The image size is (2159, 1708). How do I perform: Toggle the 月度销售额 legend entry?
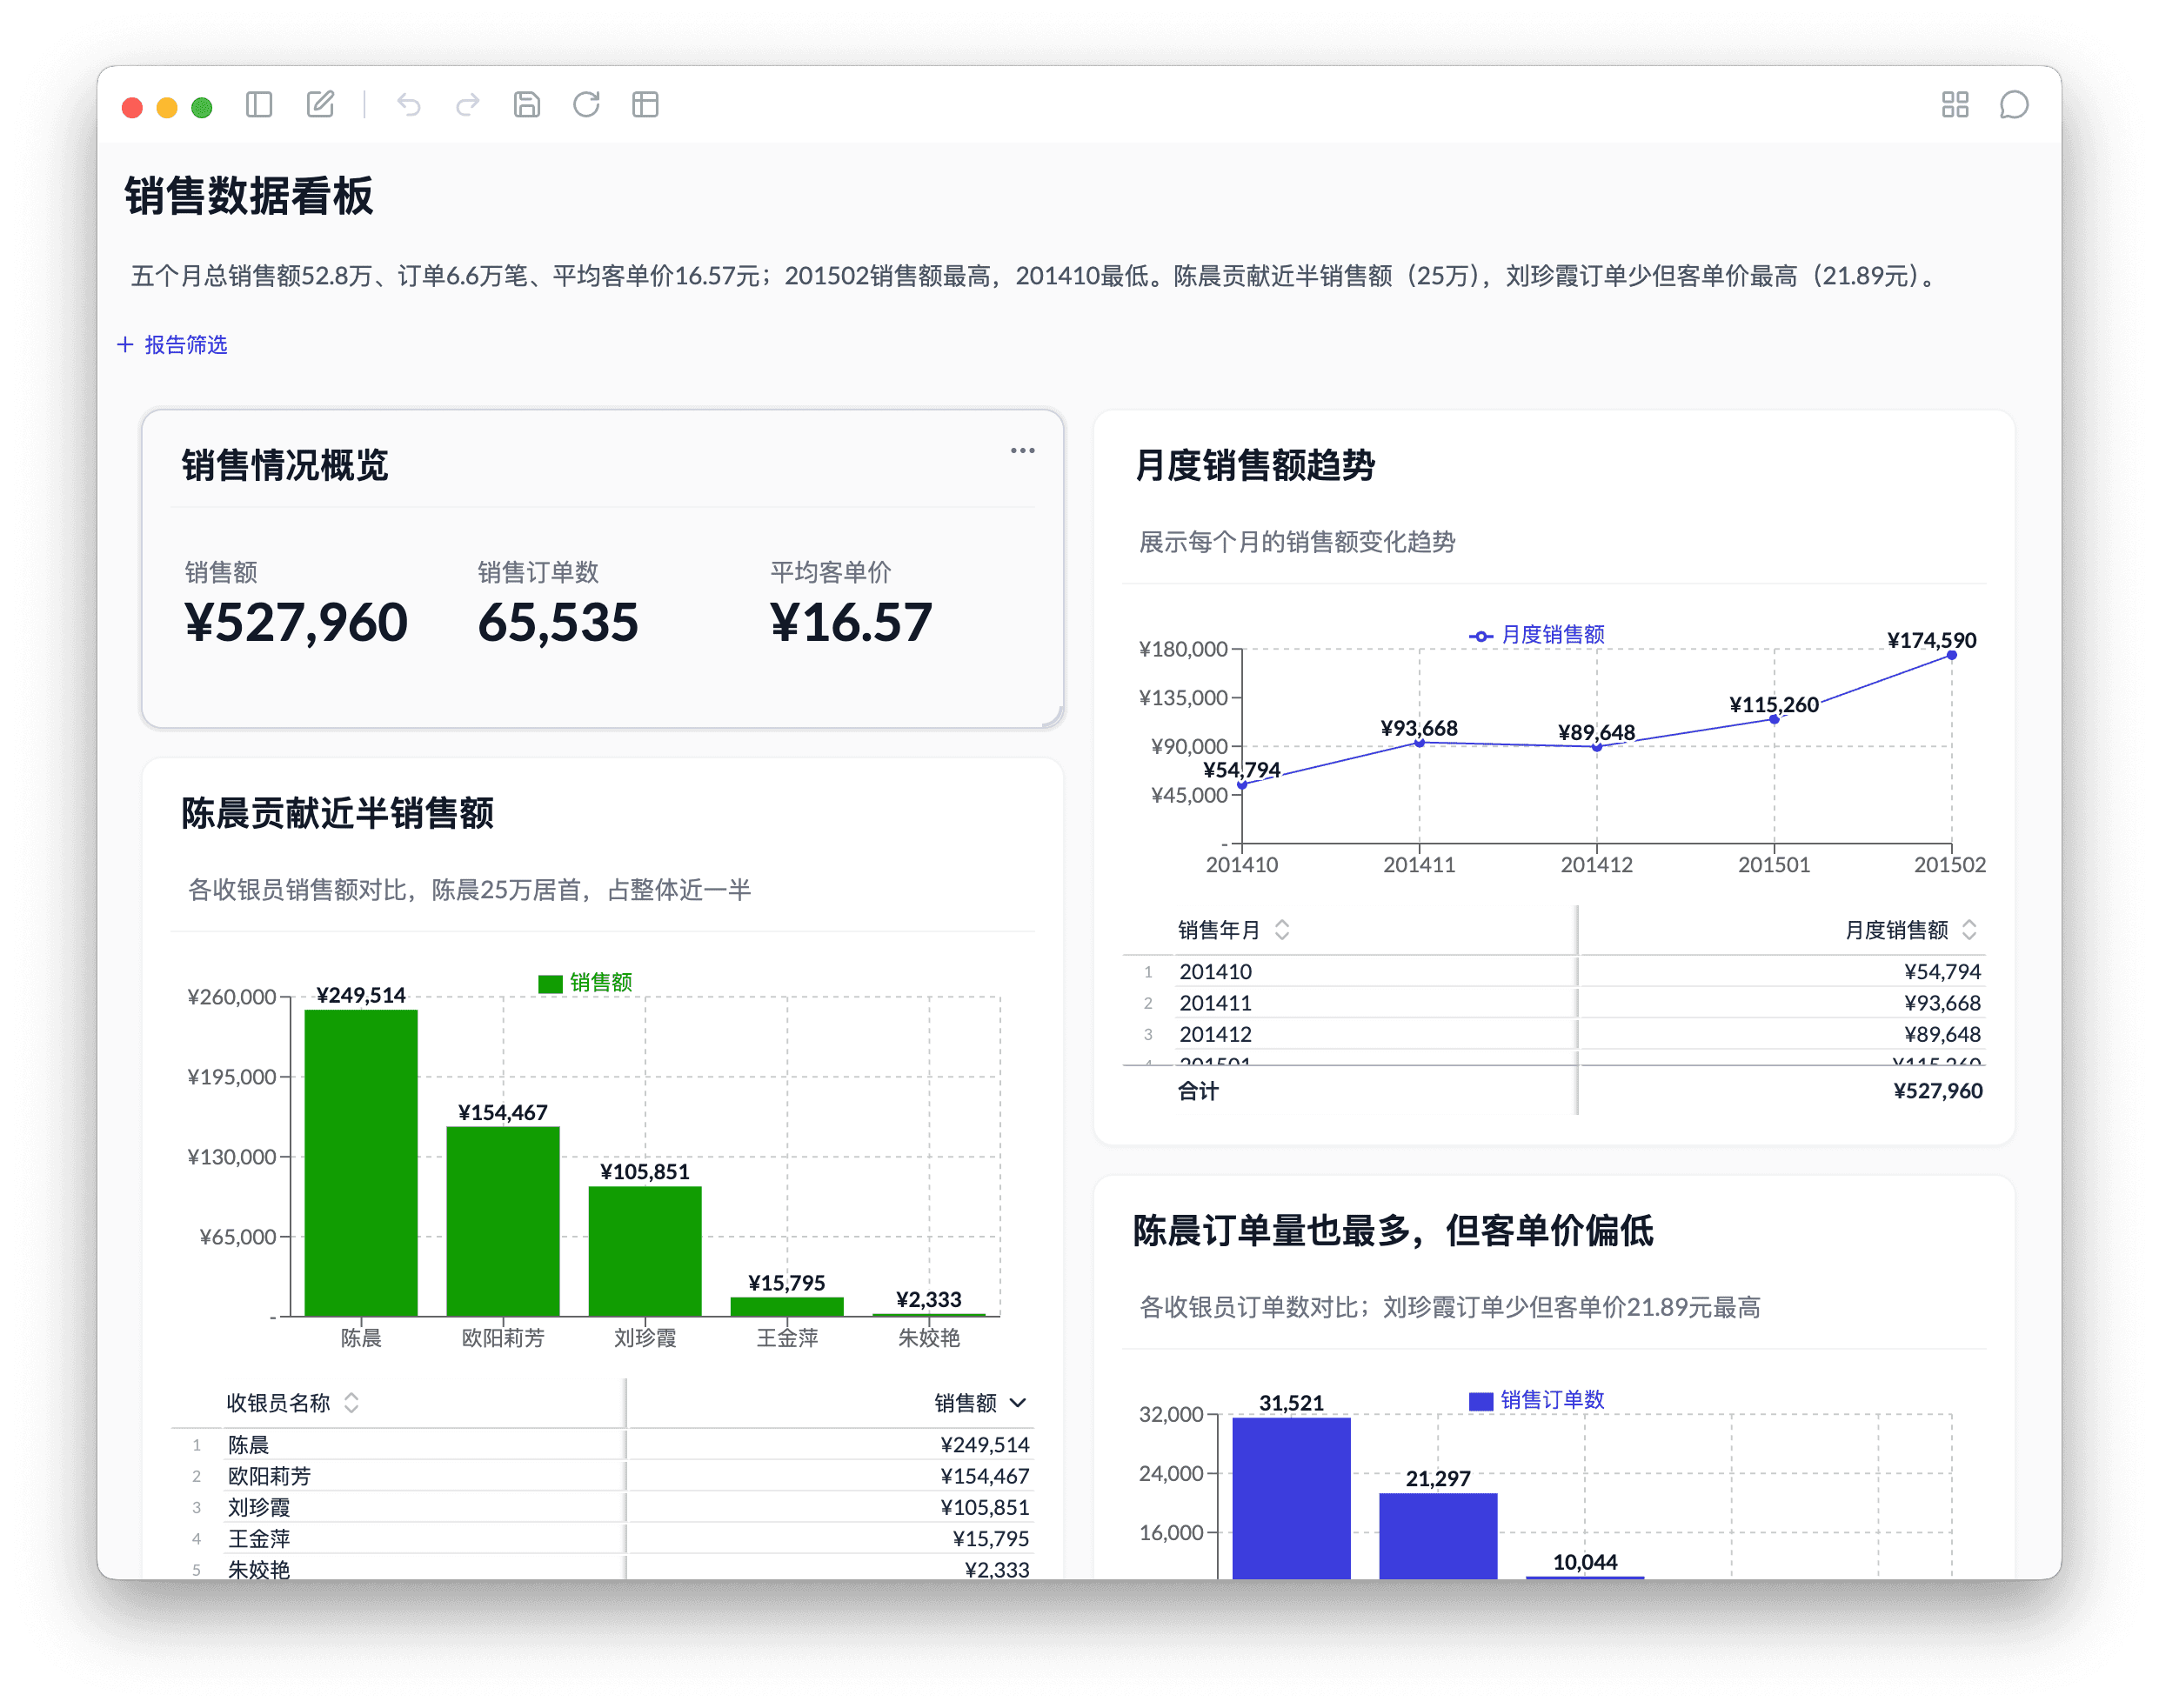1536,635
